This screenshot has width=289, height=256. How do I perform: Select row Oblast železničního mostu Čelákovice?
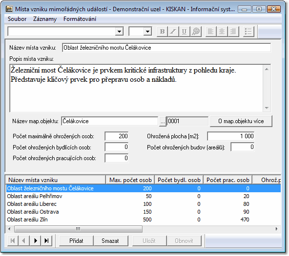(x=143, y=188)
